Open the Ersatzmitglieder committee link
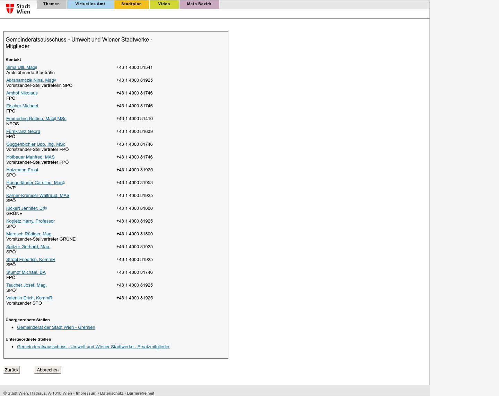499x396 pixels. tap(93, 347)
